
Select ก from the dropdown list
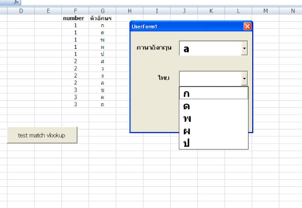[x=213, y=94]
